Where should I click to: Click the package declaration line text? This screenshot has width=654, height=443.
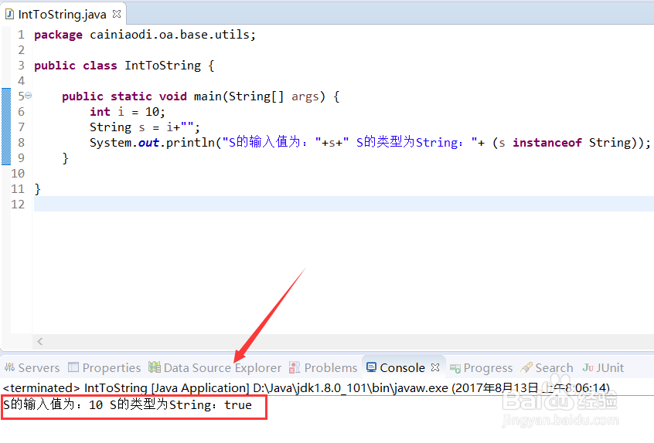tap(145, 35)
